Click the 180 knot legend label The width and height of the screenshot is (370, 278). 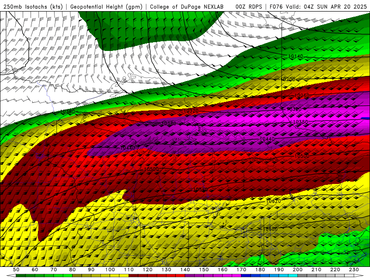point(260,270)
